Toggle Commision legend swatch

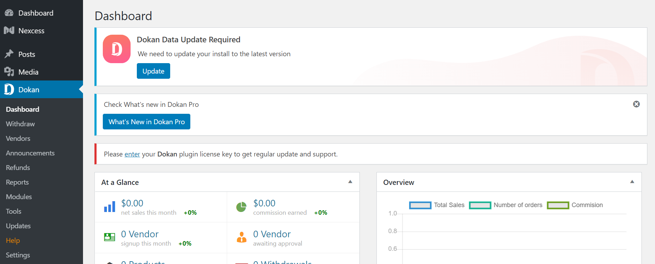click(x=558, y=205)
